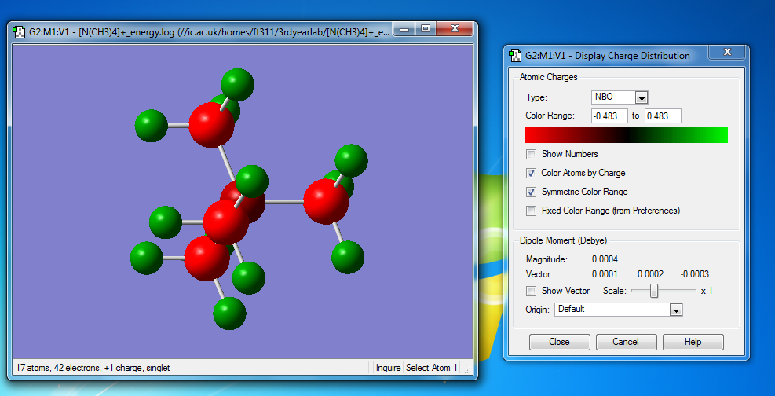Click the dipole Magnitude value 0.0004
Viewport: 775px width, 396px height.
(605, 258)
